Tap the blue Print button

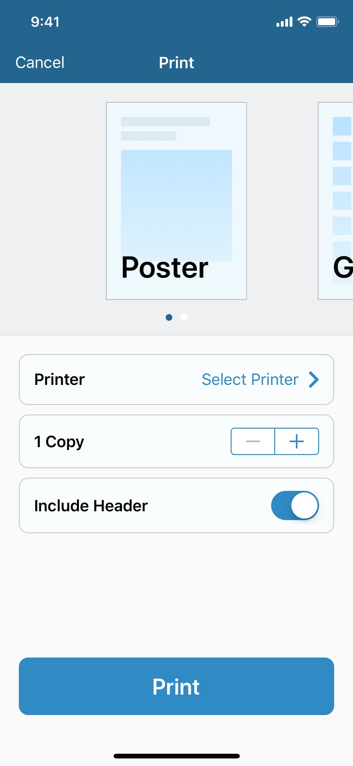coord(176,686)
